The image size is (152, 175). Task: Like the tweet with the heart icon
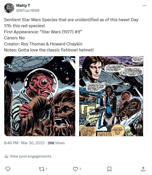click(x=75, y=169)
